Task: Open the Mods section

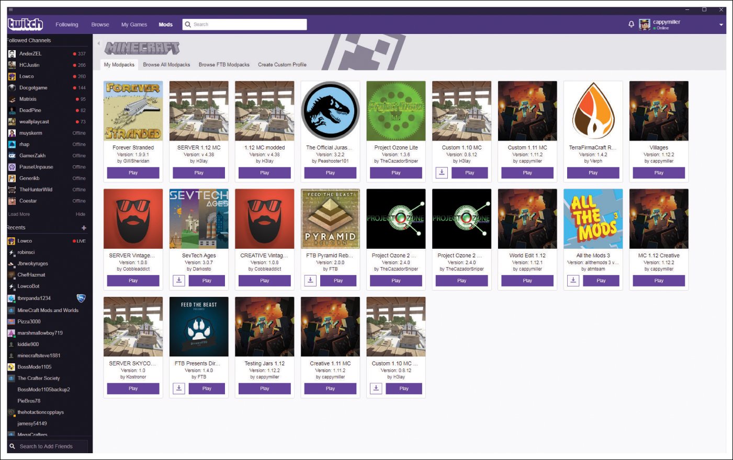Action: coord(166,25)
